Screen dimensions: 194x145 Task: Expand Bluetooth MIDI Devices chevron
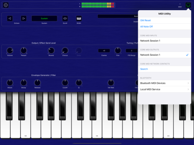point(188,83)
